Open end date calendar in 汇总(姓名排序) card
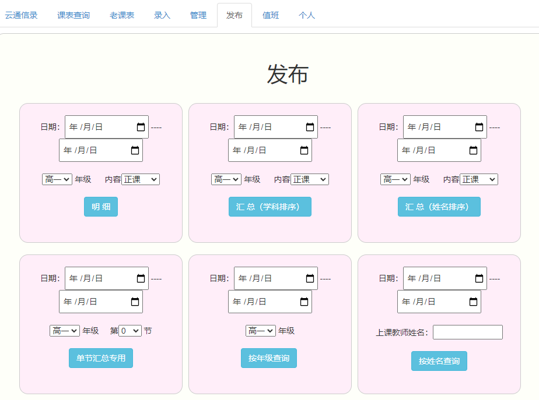Viewport: 539px width, 400px height. [473, 150]
